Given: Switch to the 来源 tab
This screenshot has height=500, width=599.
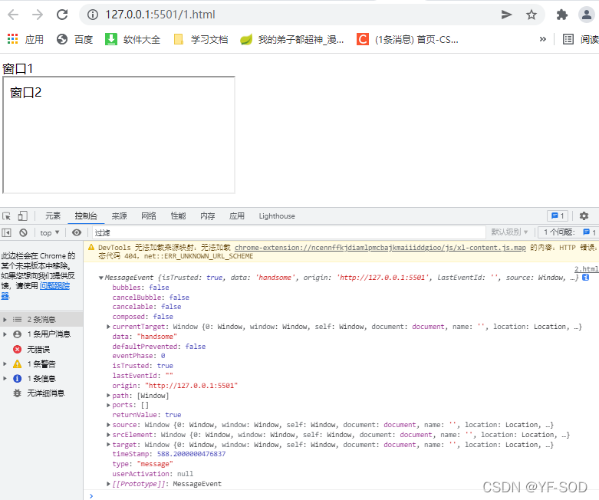Looking at the screenshot, I should pos(119,216).
